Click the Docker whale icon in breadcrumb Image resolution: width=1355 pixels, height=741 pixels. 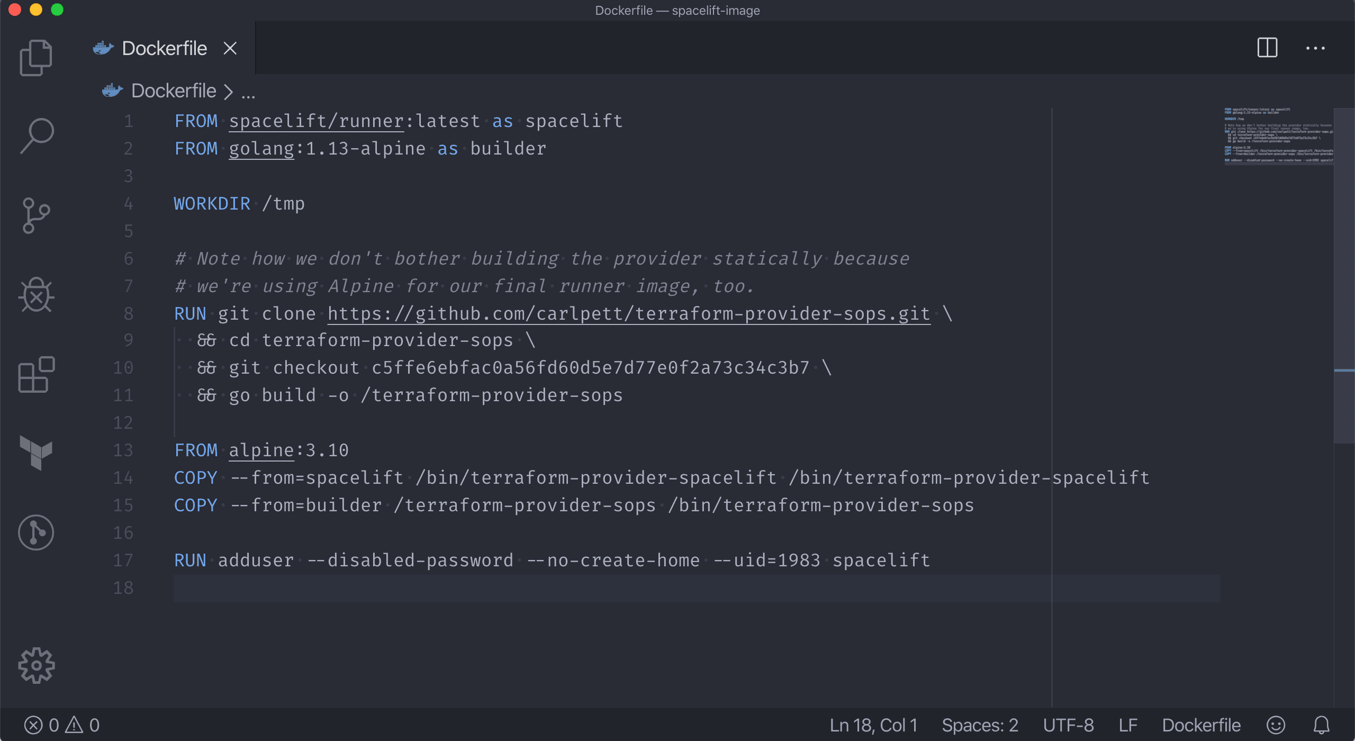point(112,91)
